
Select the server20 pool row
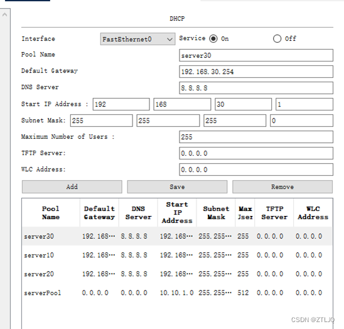(177, 274)
